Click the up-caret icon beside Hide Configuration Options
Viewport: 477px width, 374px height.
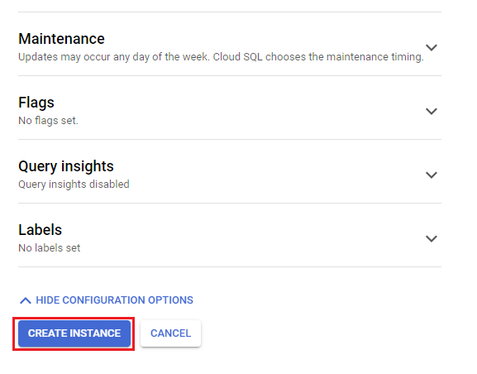26,300
